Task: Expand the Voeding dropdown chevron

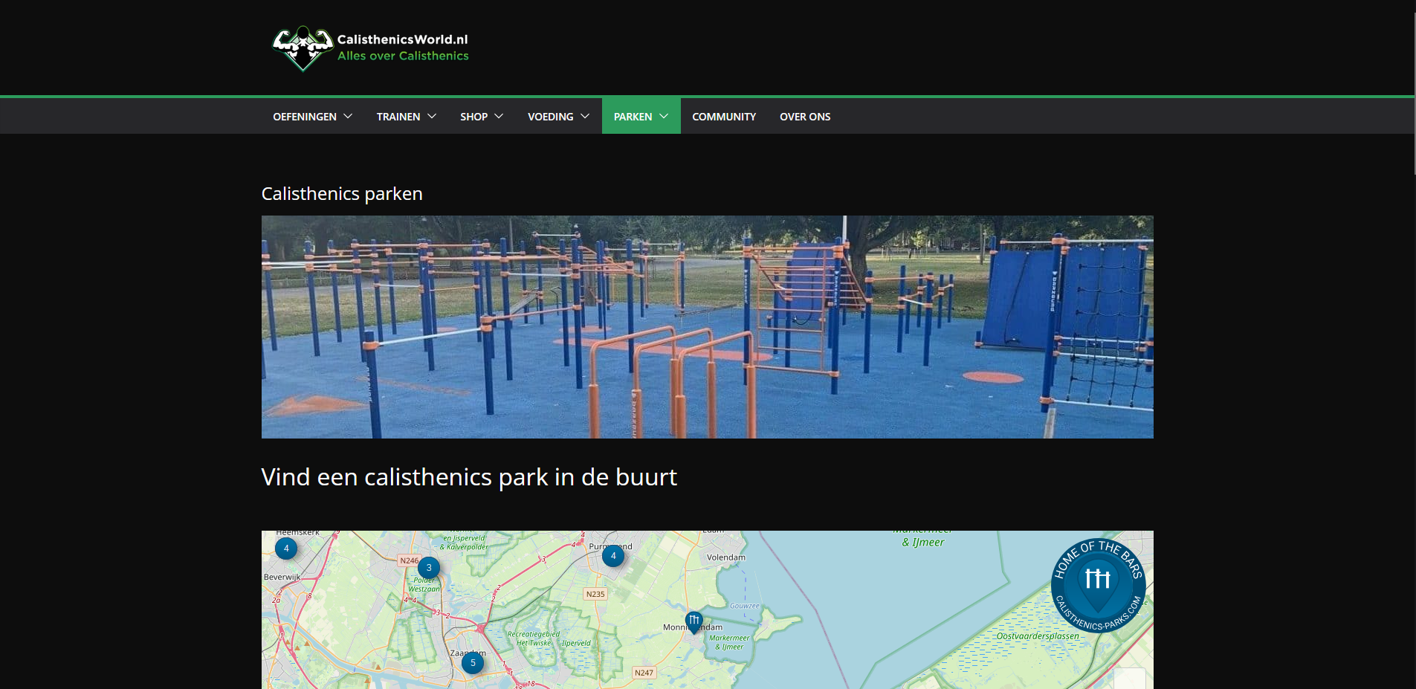Action: [585, 116]
